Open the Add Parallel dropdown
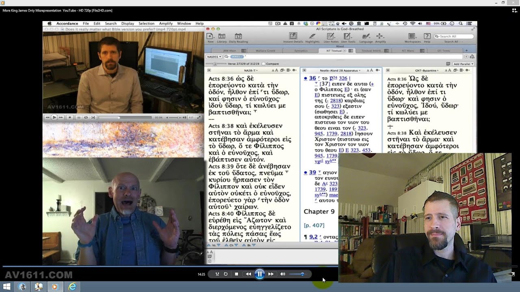Screen dimensions: 520x292 coord(464,64)
